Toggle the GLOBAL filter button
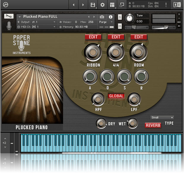Viewport: 184px width, 173px height. (116, 96)
